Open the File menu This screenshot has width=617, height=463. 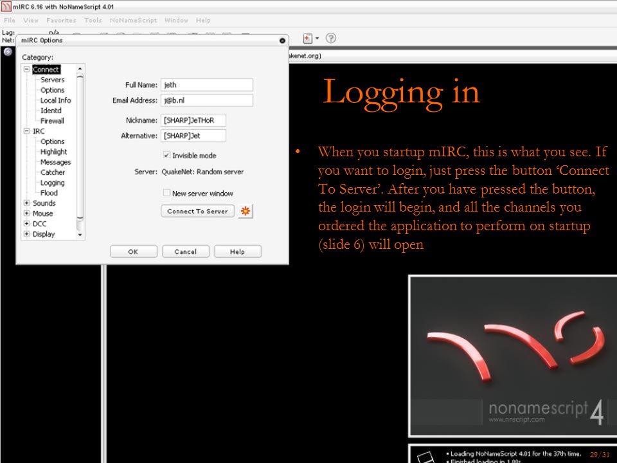[x=10, y=20]
